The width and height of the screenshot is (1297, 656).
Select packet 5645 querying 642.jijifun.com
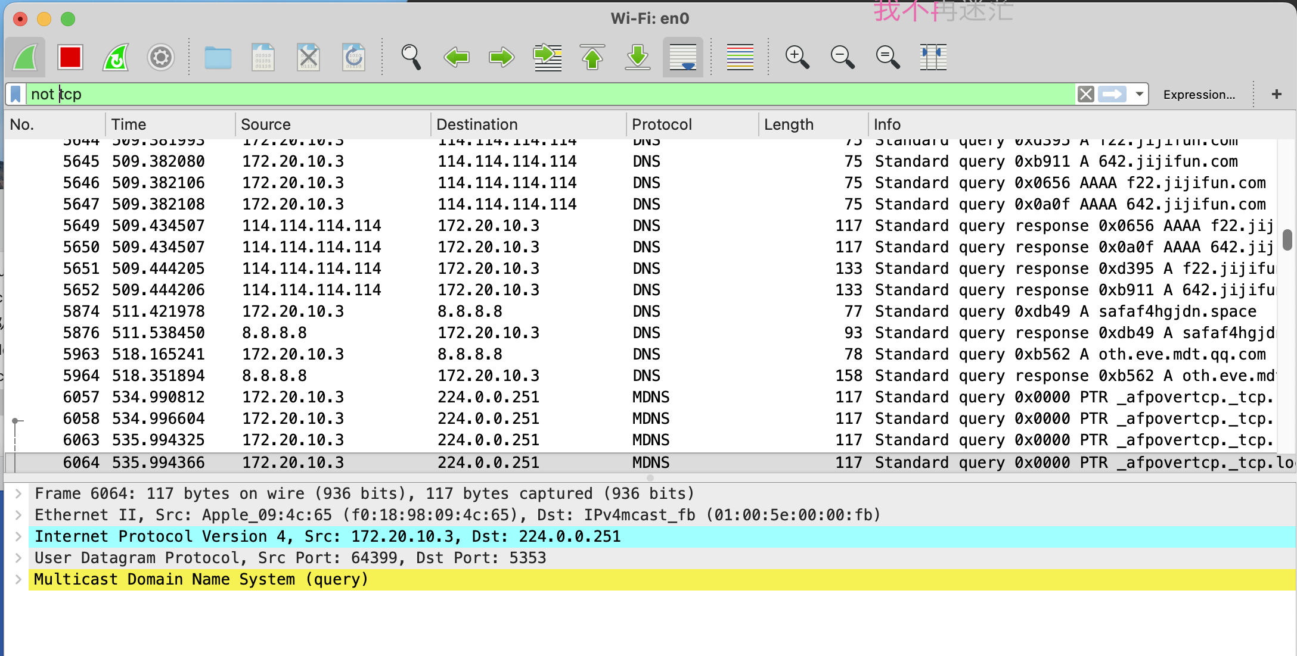click(x=641, y=161)
